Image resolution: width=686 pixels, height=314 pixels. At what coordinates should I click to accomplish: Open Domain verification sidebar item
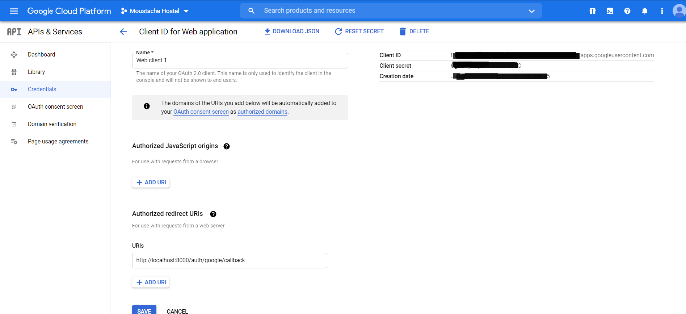55,124
